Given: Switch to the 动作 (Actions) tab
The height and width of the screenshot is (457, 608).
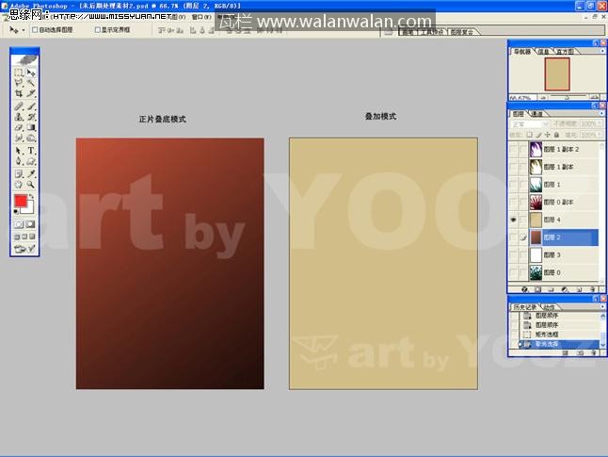Looking at the screenshot, I should point(549,306).
